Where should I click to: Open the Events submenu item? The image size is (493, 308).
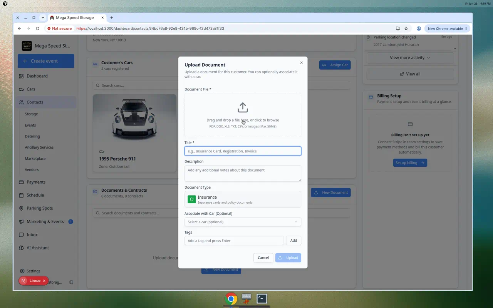click(x=30, y=125)
